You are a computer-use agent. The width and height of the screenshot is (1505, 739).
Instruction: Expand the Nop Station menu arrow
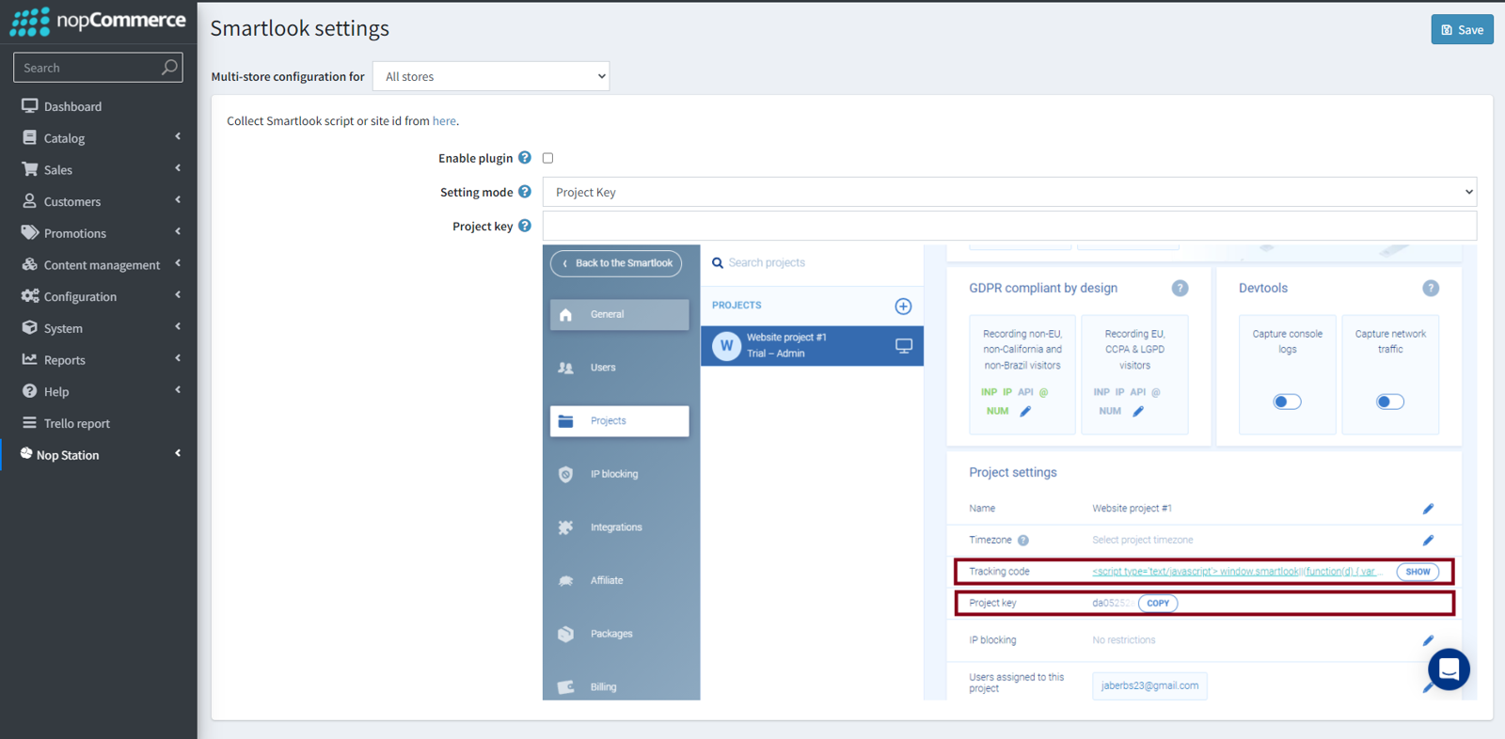pos(178,454)
